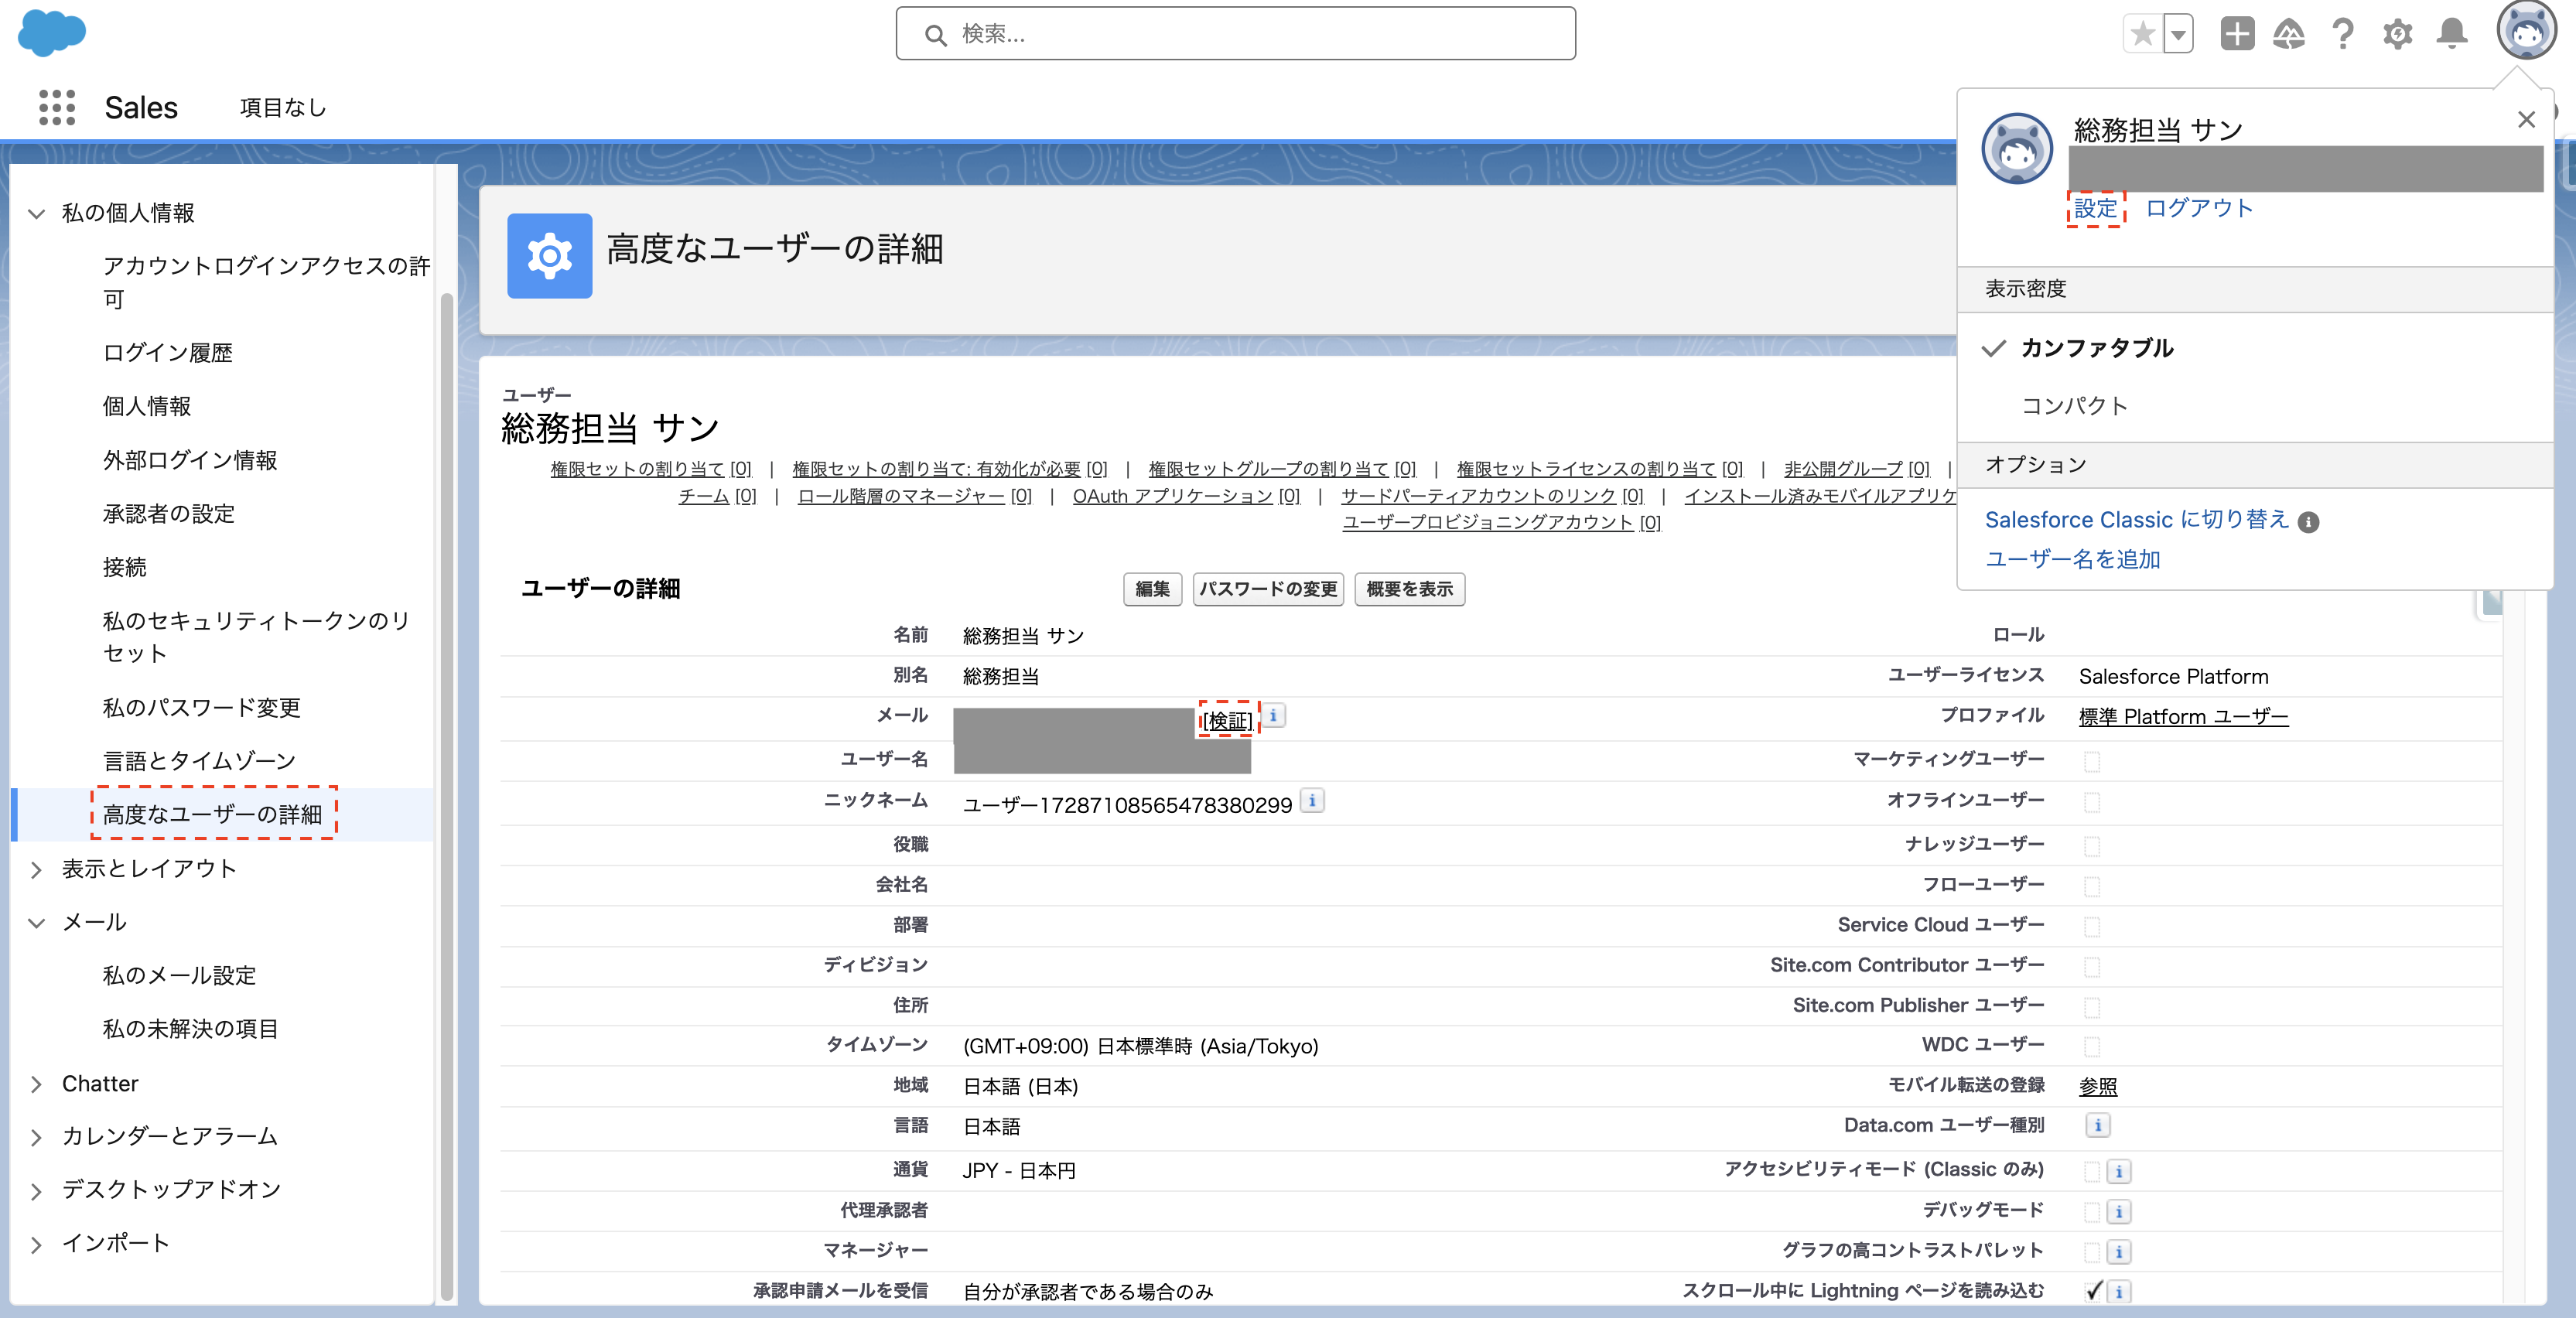The width and height of the screenshot is (2576, 1318).
Task: Open ログイン履歴 in sidebar
Action: tap(167, 353)
